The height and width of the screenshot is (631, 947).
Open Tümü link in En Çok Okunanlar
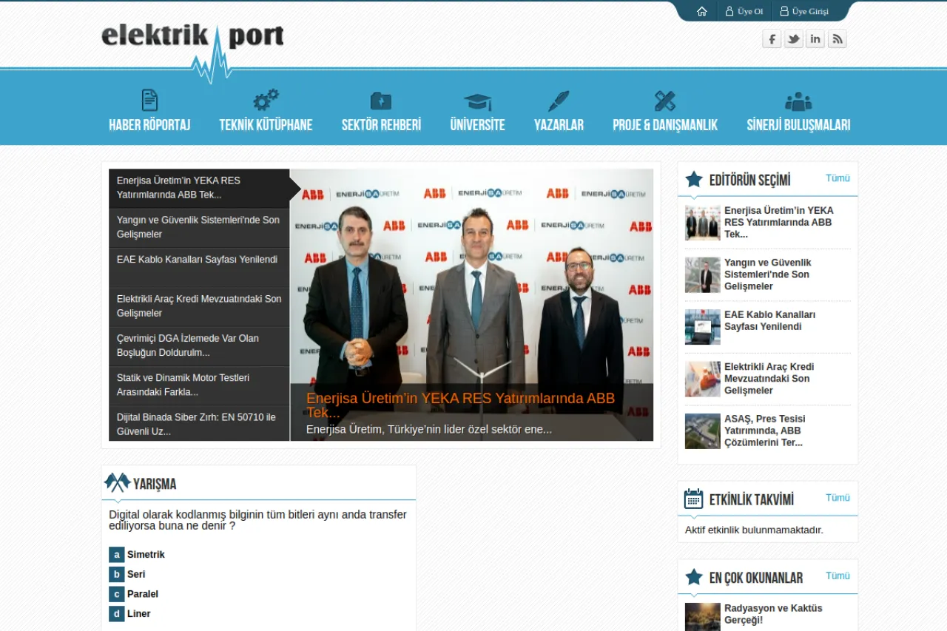838,576
